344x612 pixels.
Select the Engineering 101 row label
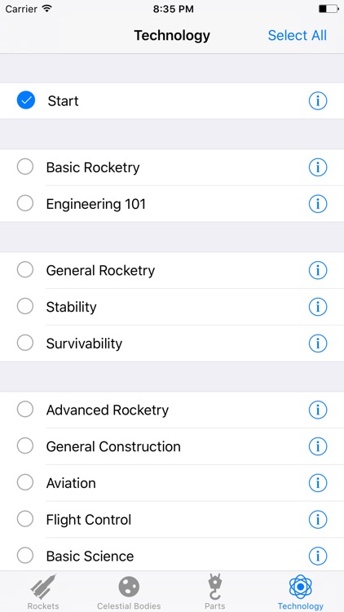96,204
